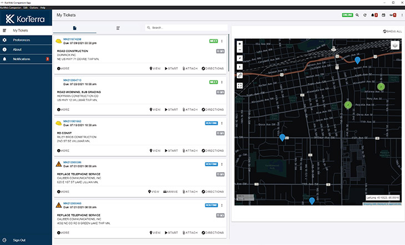Click SHOW ALL above the map

pos(392,31)
